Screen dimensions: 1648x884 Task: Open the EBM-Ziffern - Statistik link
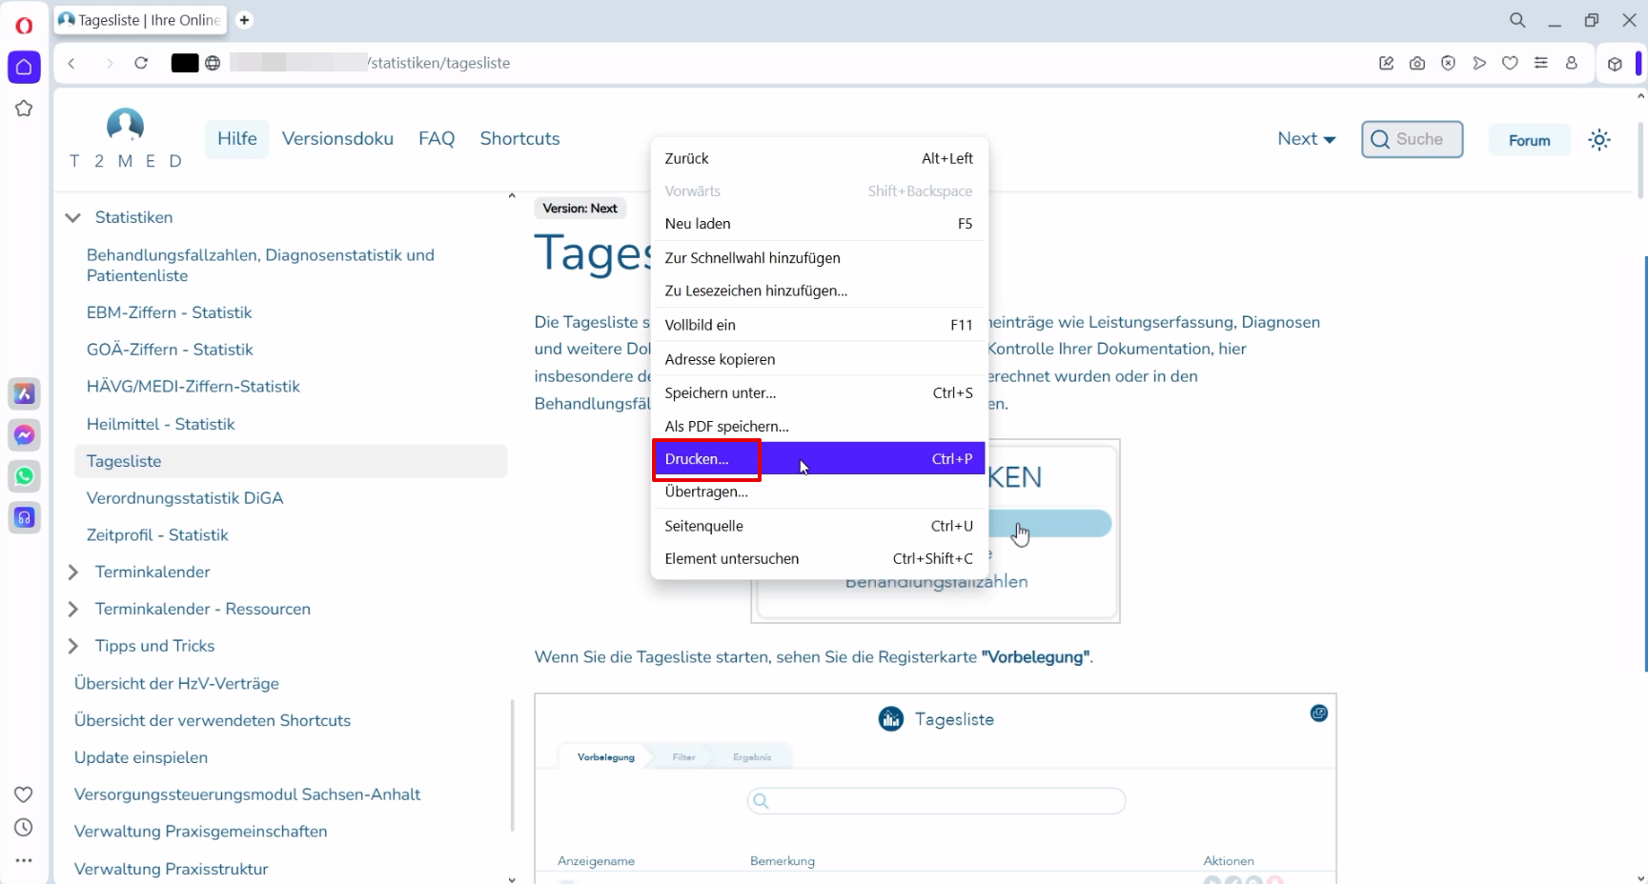(x=169, y=312)
